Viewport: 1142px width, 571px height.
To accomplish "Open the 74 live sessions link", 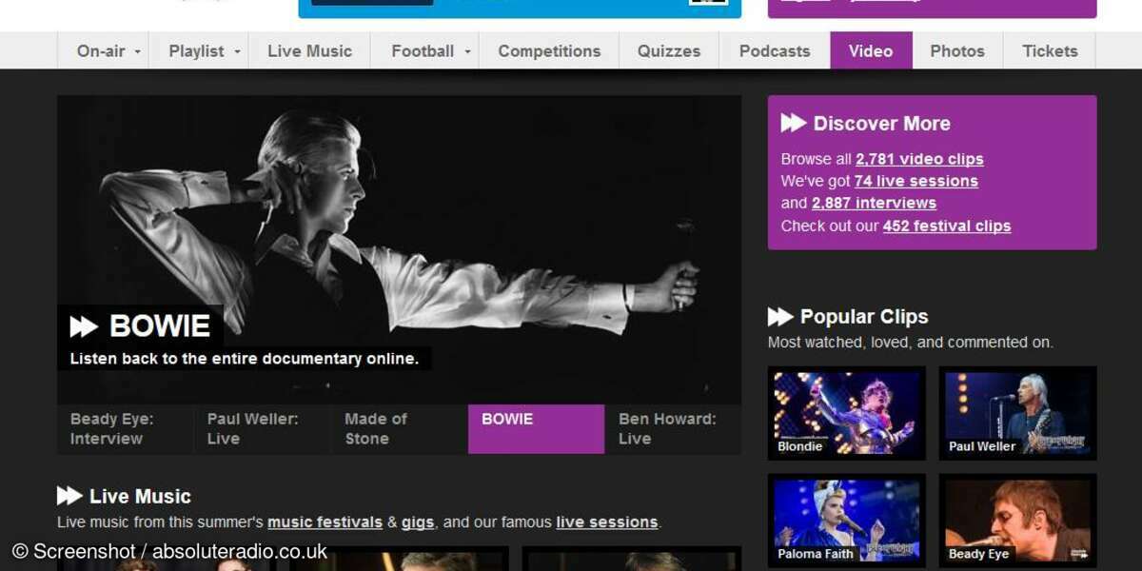I will click(916, 181).
